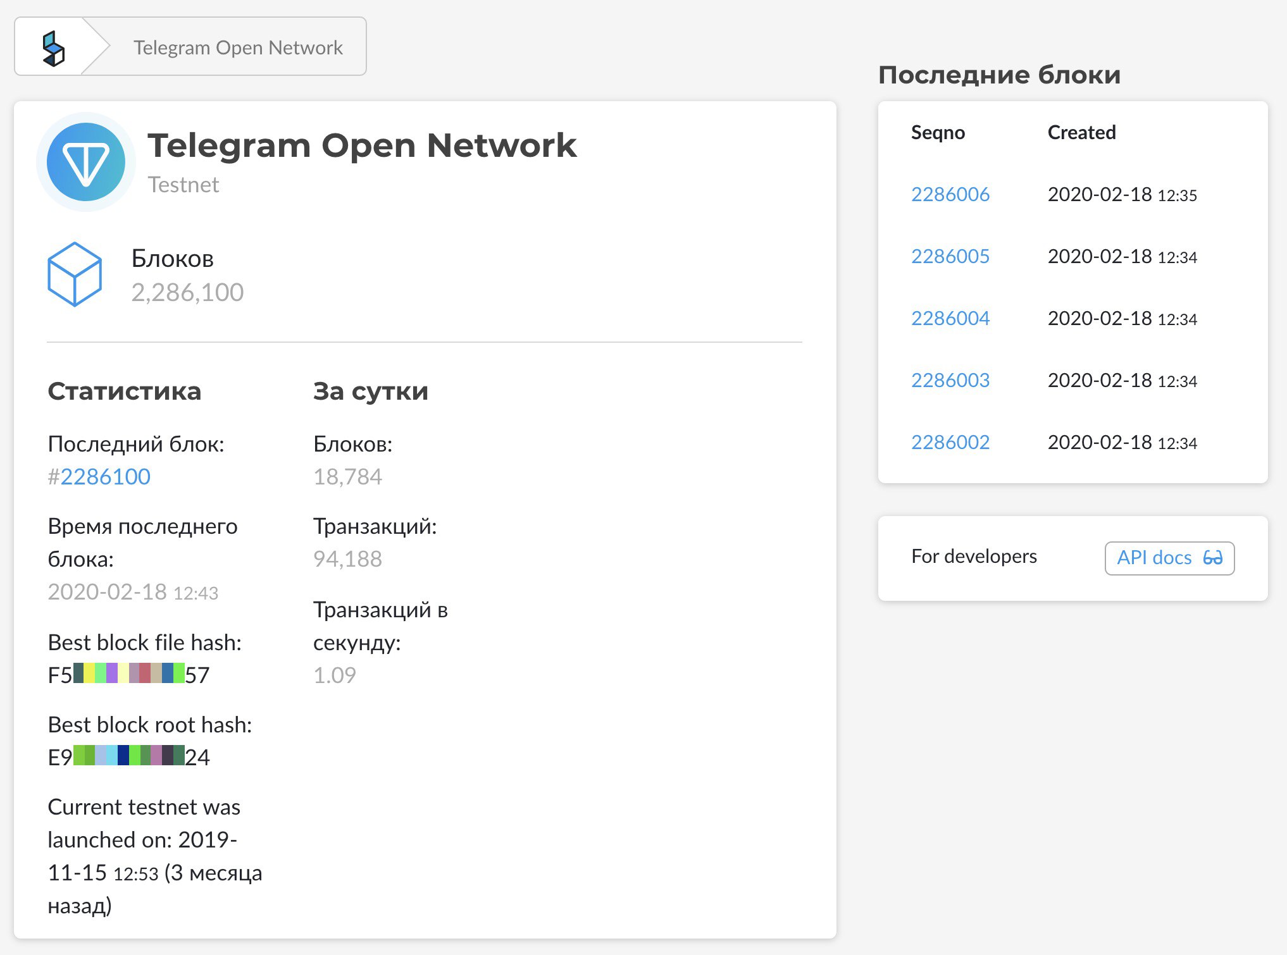
Task: Open the API docs button
Action: (x=1169, y=558)
